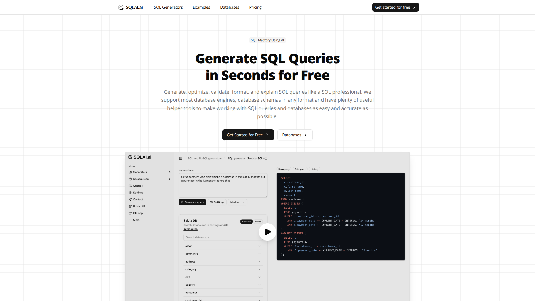Select the Rules tab
The width and height of the screenshot is (535, 301).
[x=258, y=222]
